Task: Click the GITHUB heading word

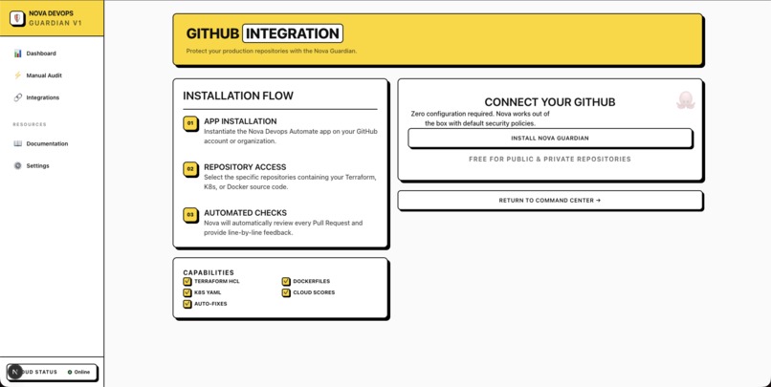Action: coord(212,33)
